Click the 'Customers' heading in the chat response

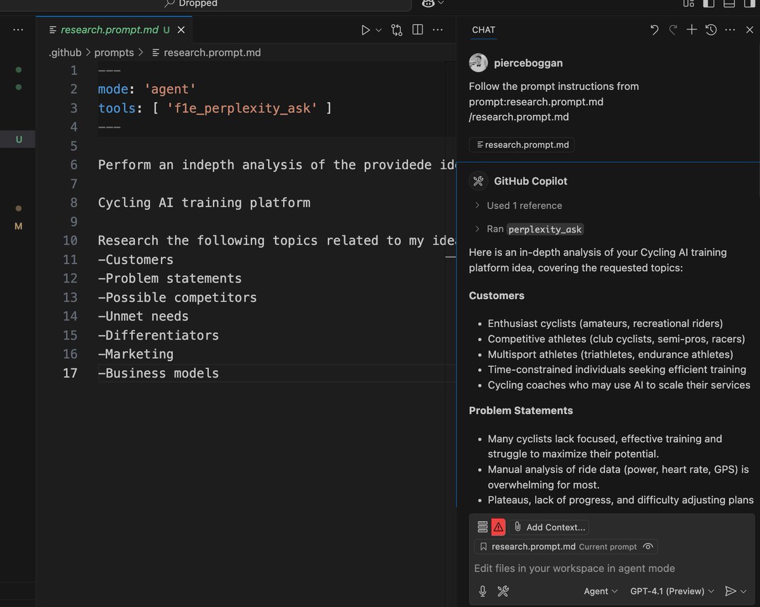tap(497, 295)
